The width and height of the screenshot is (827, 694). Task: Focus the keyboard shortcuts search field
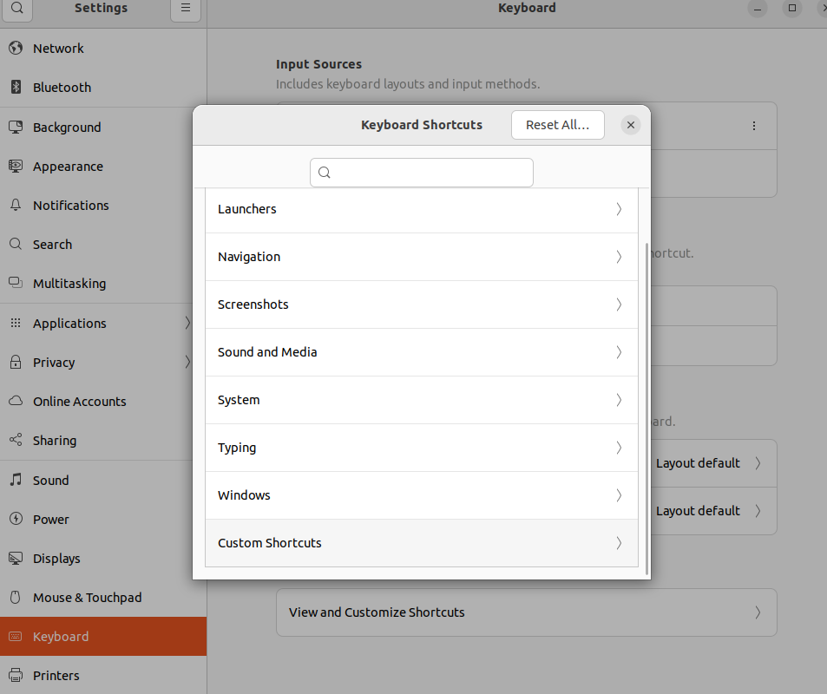[422, 173]
